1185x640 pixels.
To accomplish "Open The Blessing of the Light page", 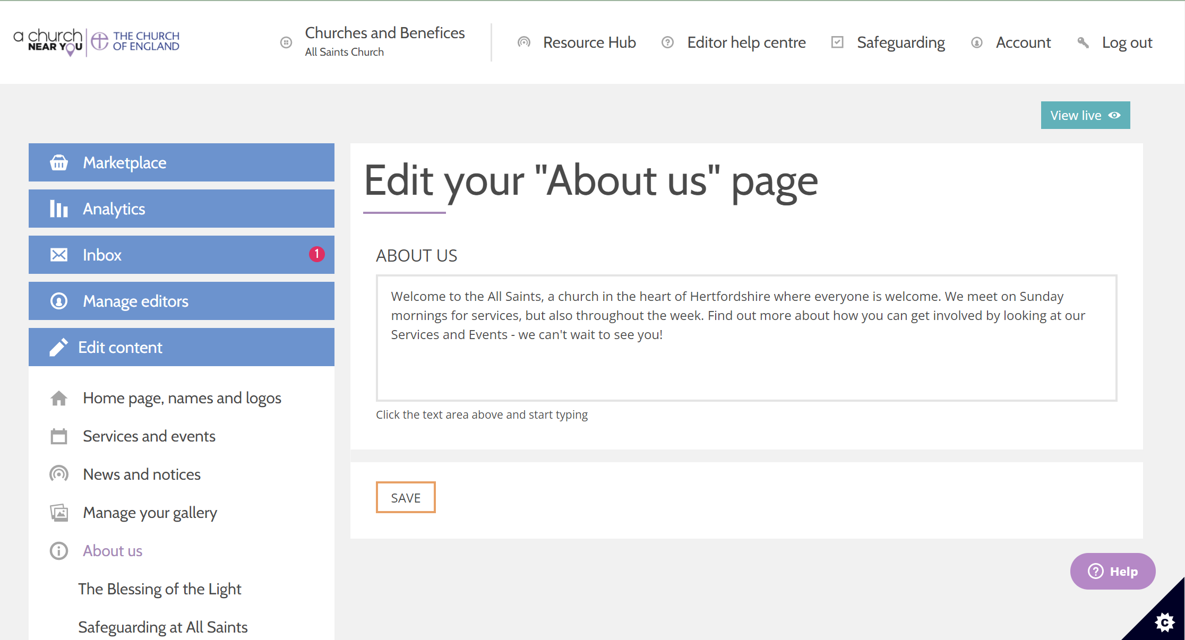I will point(160,589).
